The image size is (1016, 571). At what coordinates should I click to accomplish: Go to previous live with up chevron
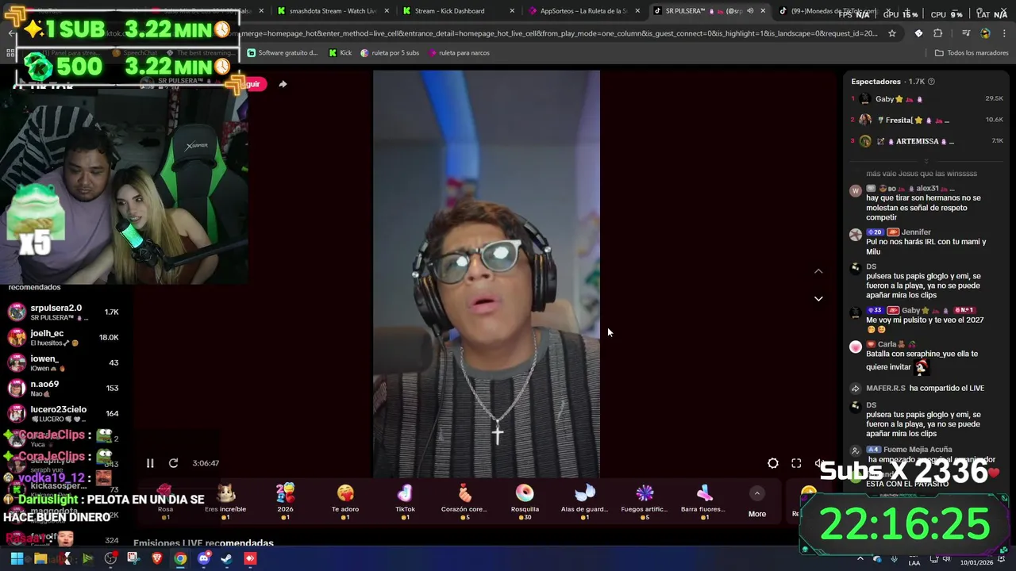818,271
